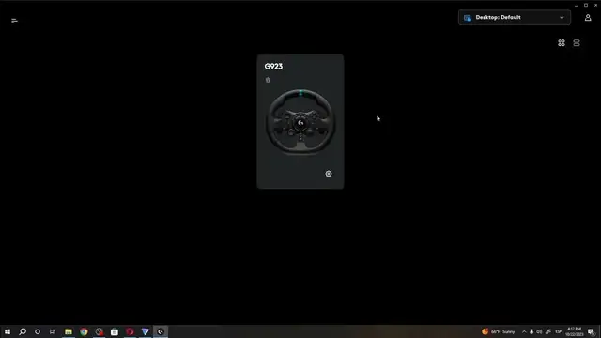Open volume control in tray
The width and height of the screenshot is (601, 338).
pos(539,331)
